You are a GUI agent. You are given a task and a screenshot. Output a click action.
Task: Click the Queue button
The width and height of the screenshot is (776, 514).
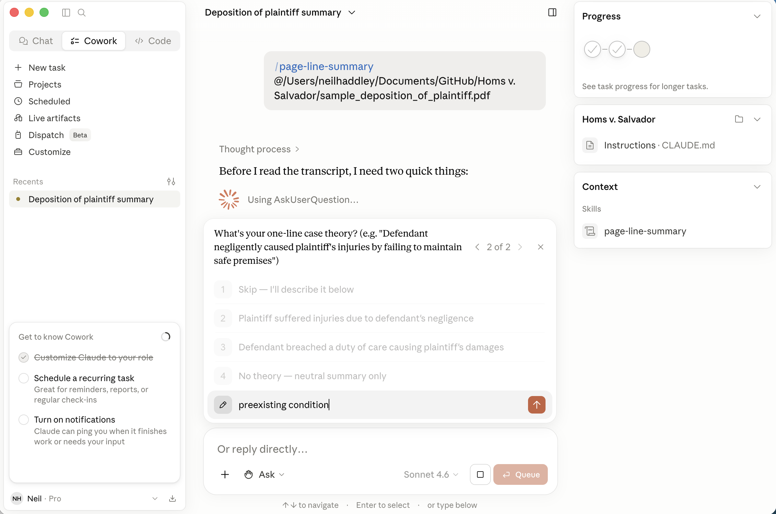(520, 474)
